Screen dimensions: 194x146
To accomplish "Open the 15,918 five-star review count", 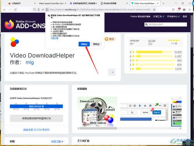I will point(178,52).
